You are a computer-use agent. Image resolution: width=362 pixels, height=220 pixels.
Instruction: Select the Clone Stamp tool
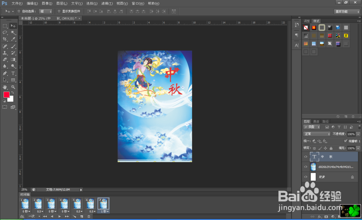pyautogui.click(x=5, y=53)
